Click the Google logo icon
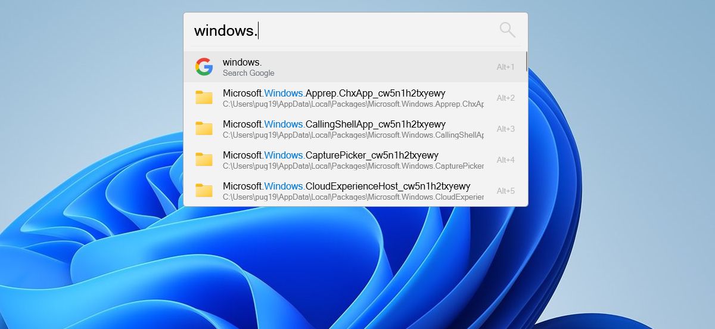The width and height of the screenshot is (715, 329). [204, 67]
